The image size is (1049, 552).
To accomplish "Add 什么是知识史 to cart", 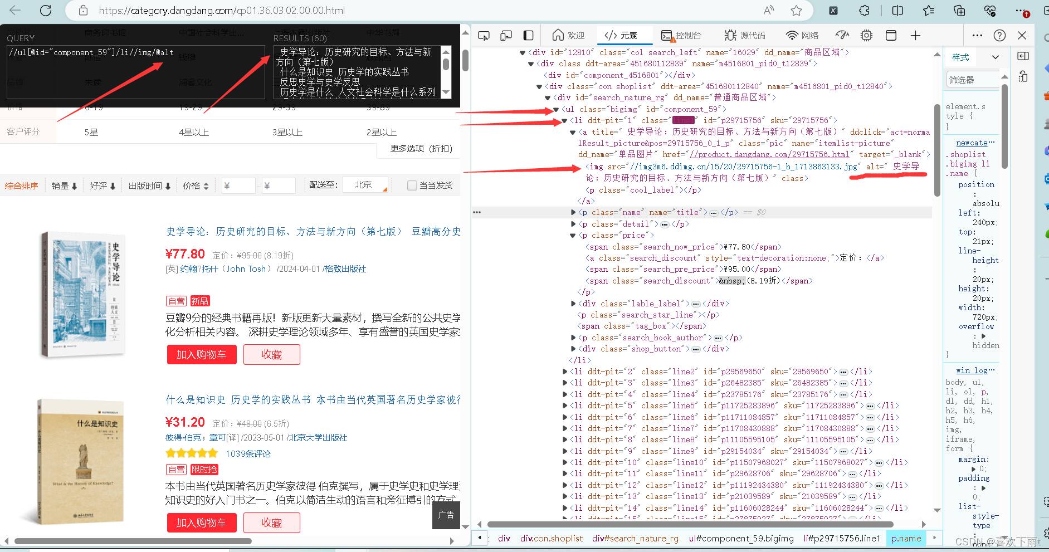I will click(x=202, y=523).
